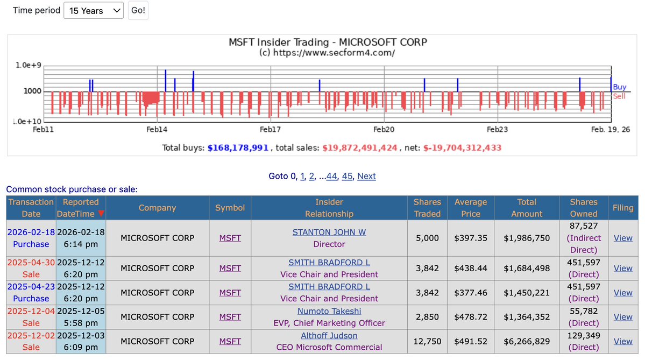Open SMITH BRADFORD L insider profile
Screen dimensions: 645x360
coord(329,262)
